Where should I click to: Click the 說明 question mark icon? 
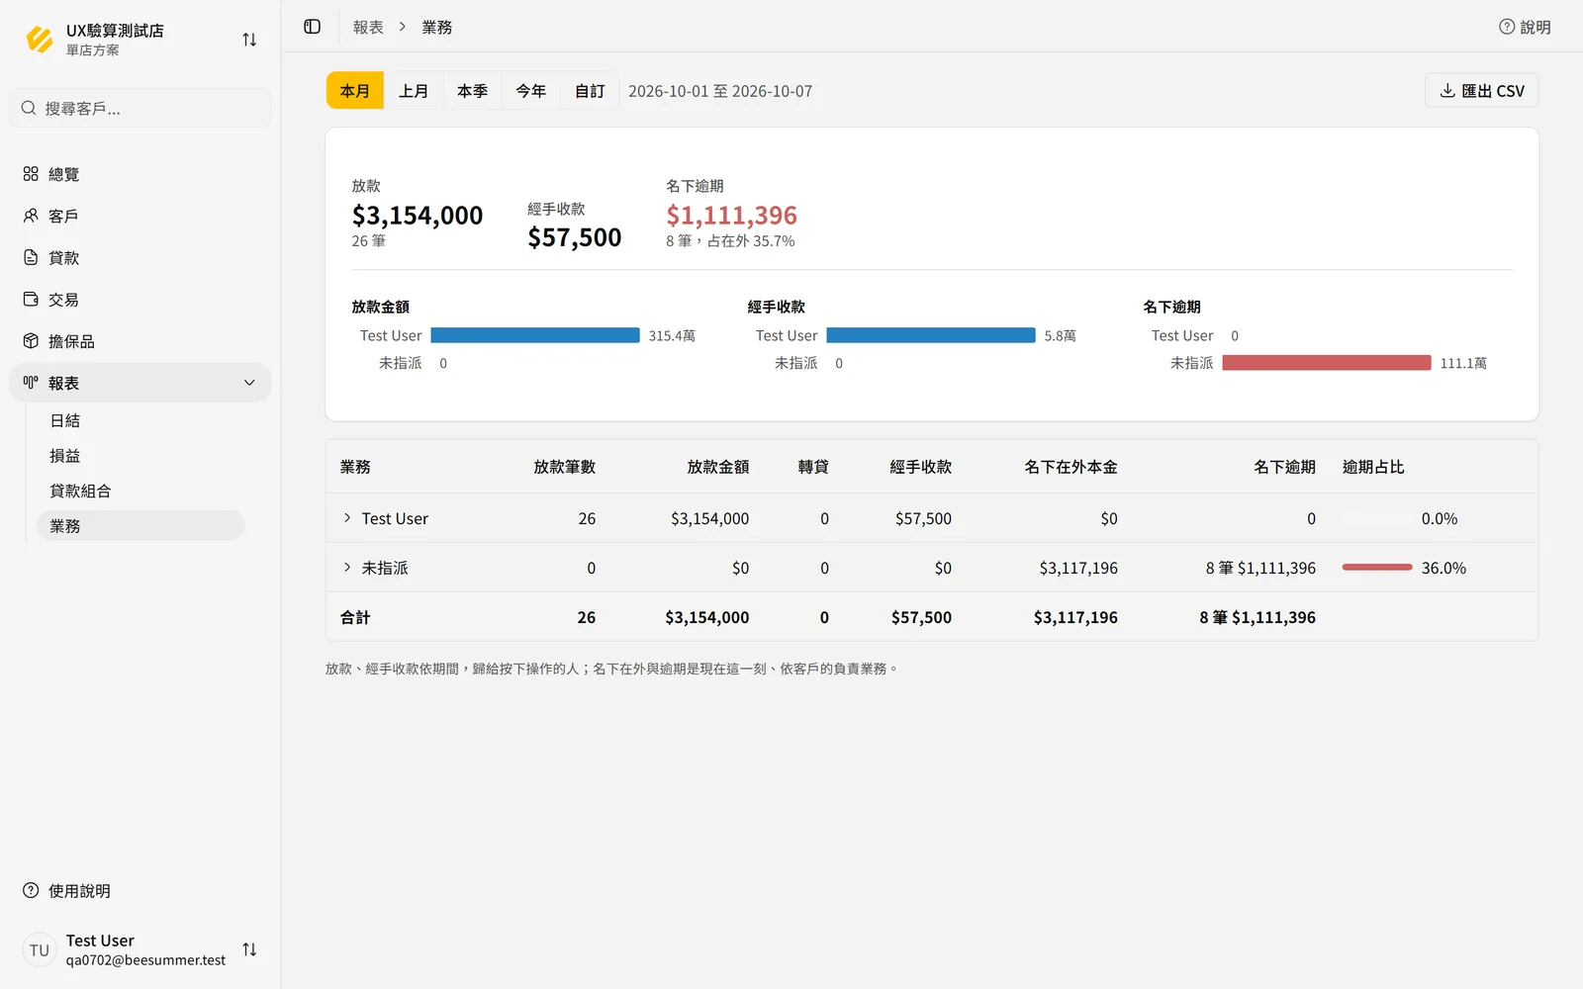tap(1507, 27)
